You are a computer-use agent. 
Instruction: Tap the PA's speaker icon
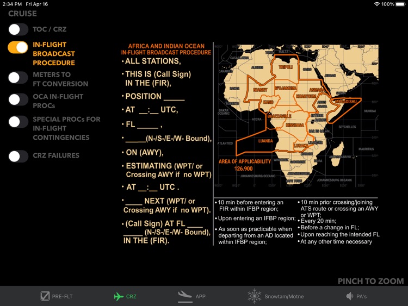tap(350, 296)
